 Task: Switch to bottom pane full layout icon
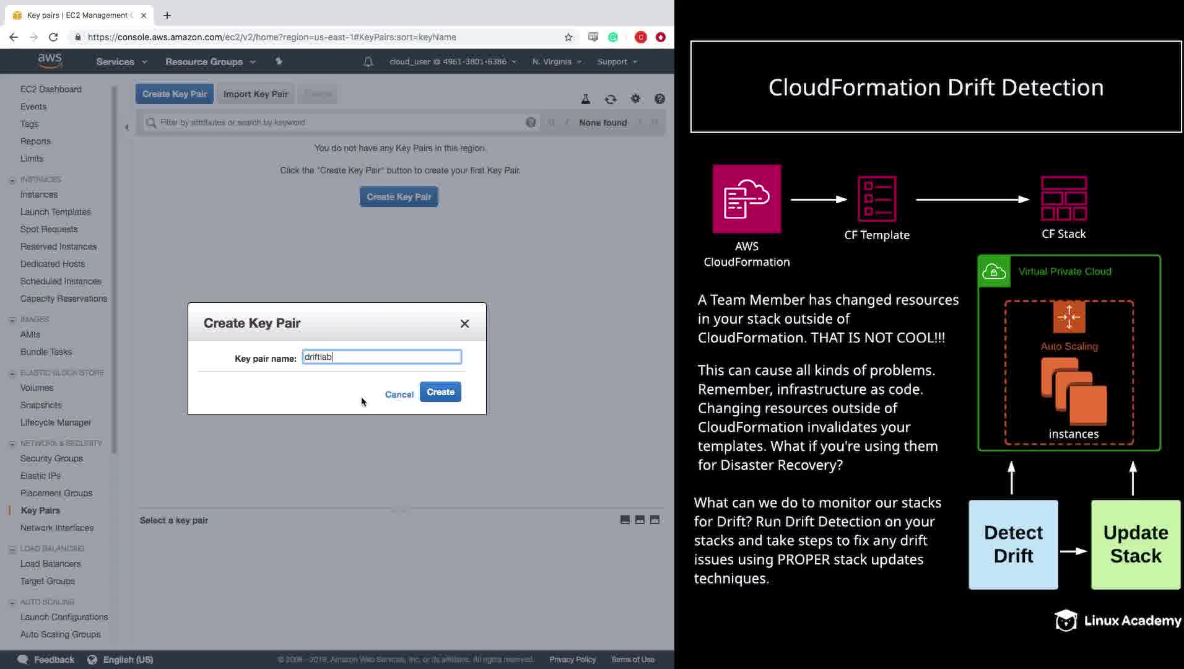coord(655,520)
